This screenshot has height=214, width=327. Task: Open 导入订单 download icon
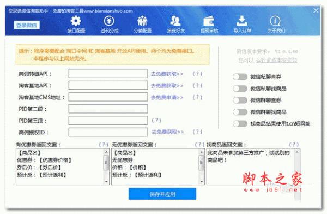pyautogui.click(x=242, y=21)
